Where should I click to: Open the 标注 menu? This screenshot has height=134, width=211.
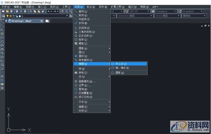[91, 7]
